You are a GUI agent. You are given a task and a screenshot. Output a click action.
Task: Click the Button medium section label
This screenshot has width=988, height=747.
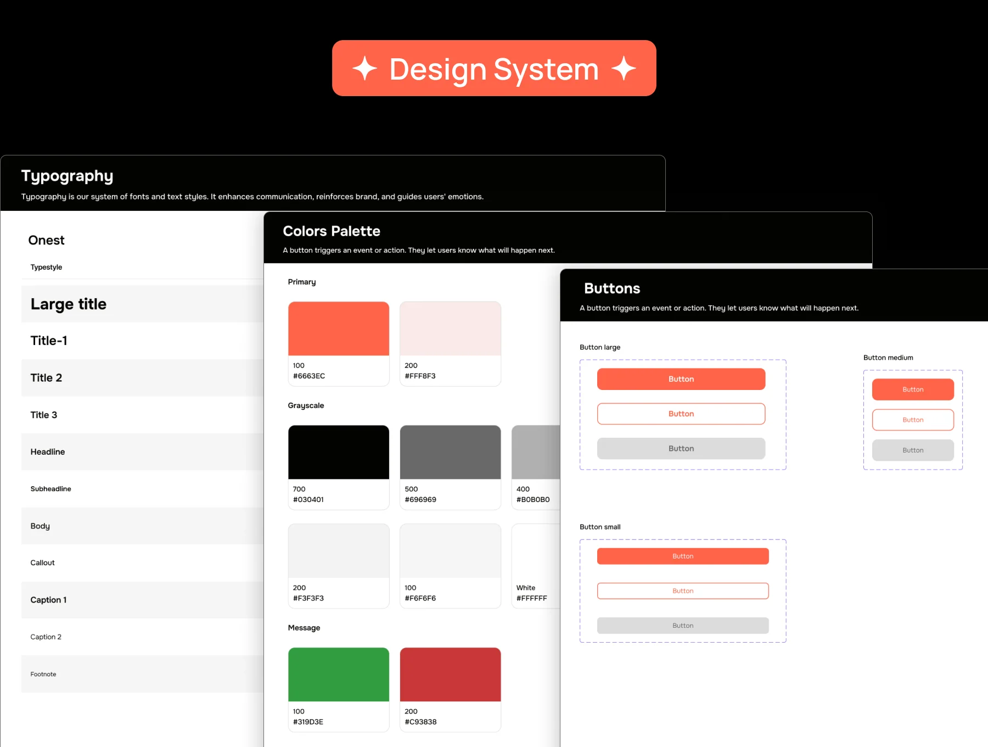coord(888,358)
